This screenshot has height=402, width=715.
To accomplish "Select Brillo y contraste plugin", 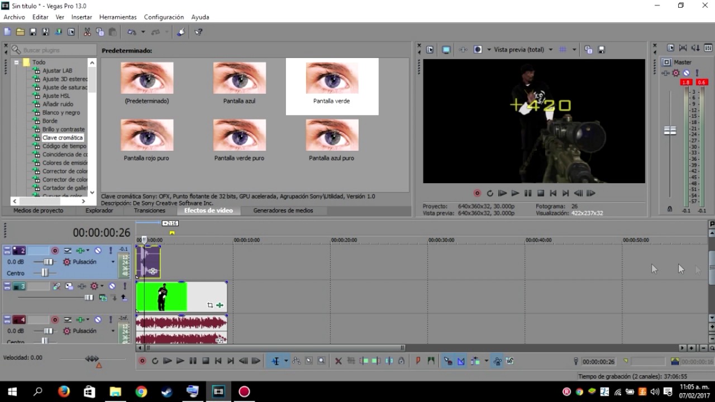I will click(64, 129).
